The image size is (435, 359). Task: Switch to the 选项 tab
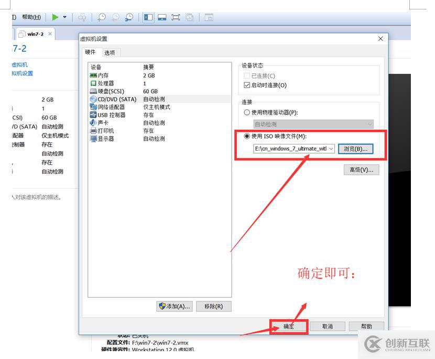tap(110, 53)
